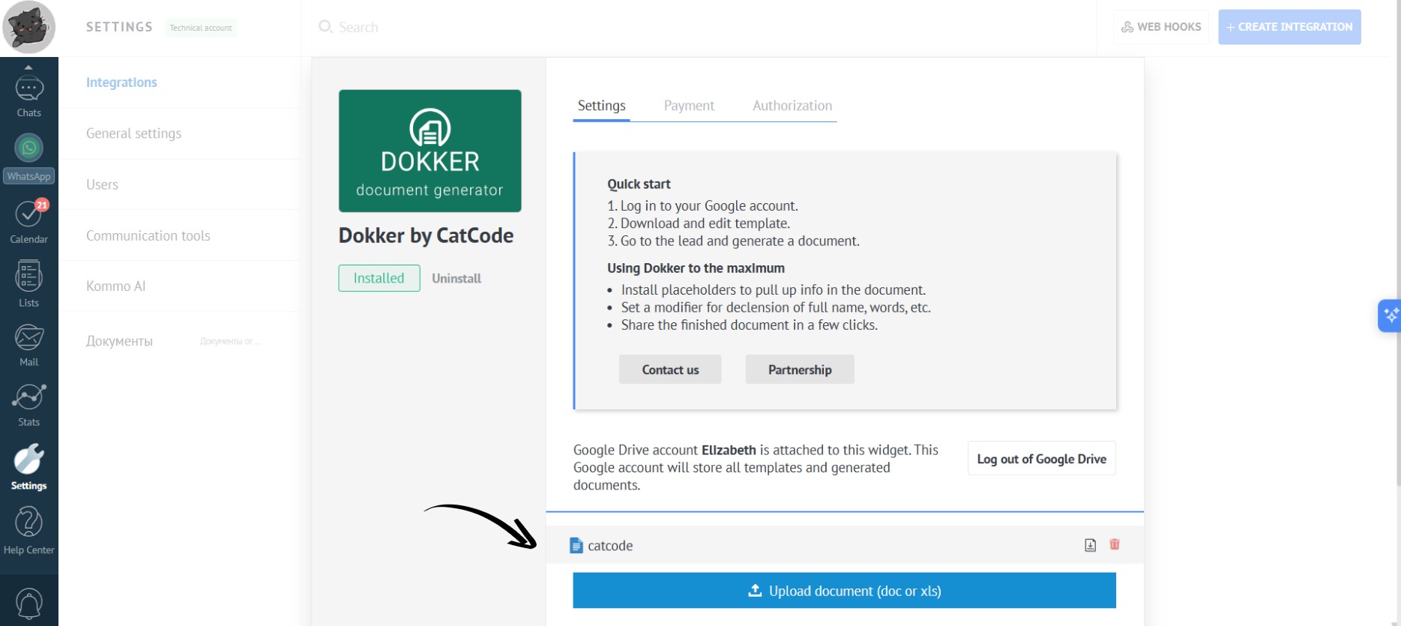Screen dimensions: 1401x626
Task: Click the Uninstall link for Dokker
Action: (x=456, y=278)
